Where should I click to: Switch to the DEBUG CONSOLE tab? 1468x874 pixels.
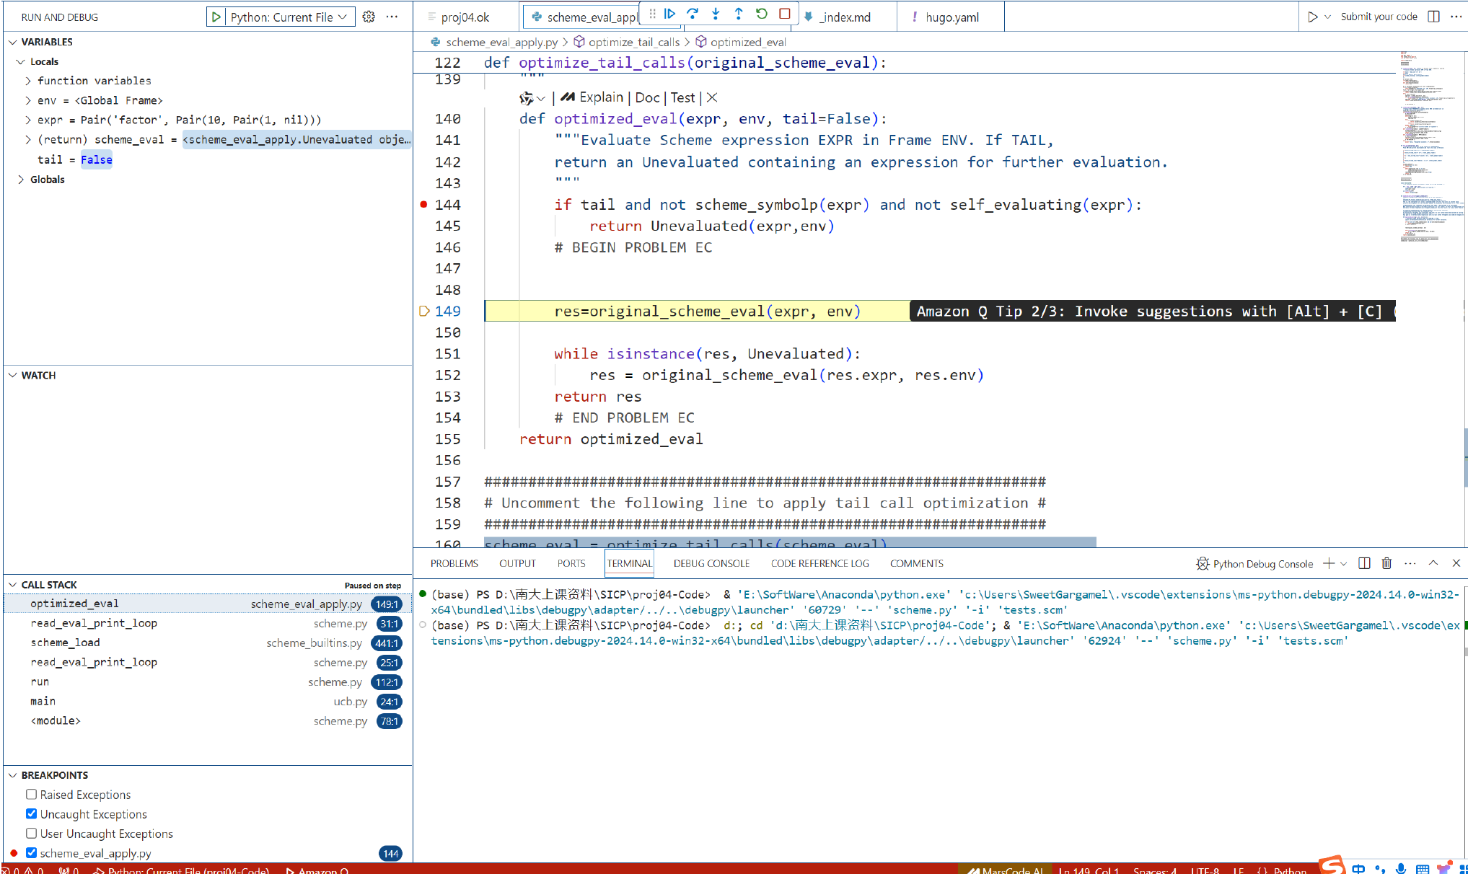click(711, 563)
